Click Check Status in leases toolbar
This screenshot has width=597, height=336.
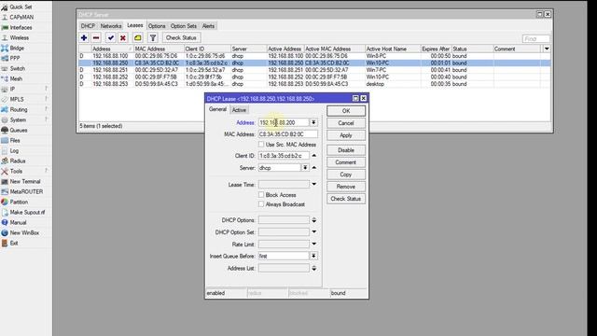tap(181, 37)
